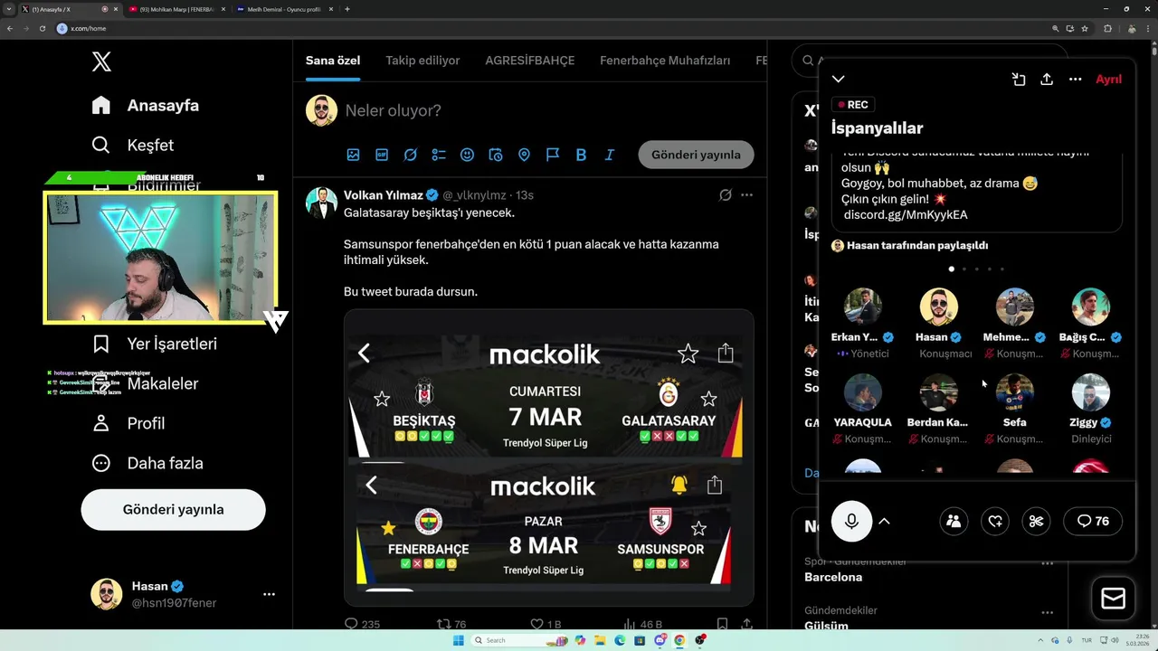Leave the Space with Ayrıl
Screen dimensions: 1158x651
[1108, 80]
